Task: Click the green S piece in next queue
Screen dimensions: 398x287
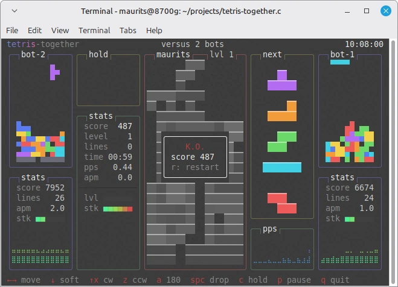Action: (x=282, y=142)
